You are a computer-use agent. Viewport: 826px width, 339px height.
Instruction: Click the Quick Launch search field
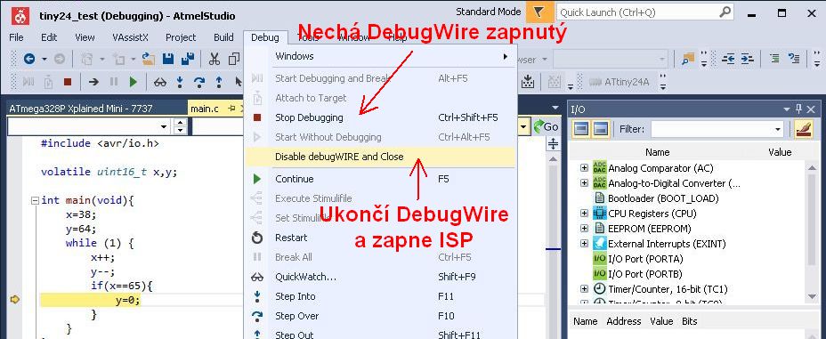tap(644, 12)
